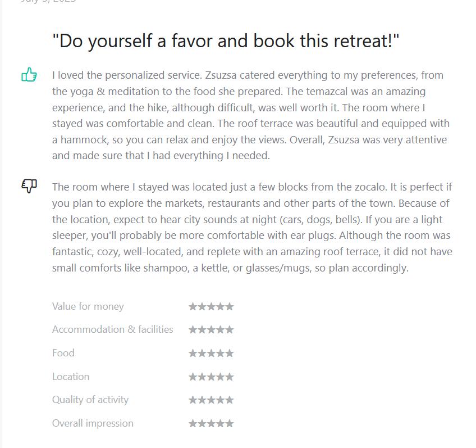Click the positive review paragraph about personalized service
Screen dimensions: 476x448
251,115
